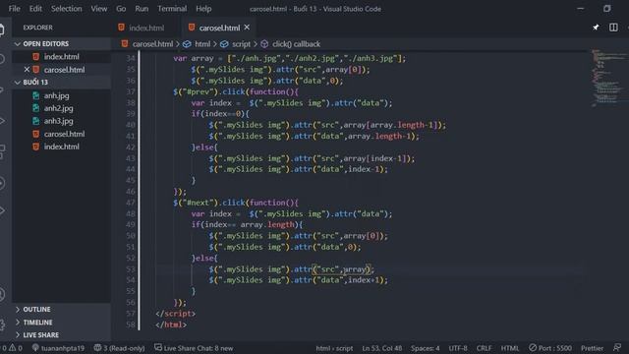629x354 pixels.
Task: Click the EXPLORER panel title
Action: 37,28
